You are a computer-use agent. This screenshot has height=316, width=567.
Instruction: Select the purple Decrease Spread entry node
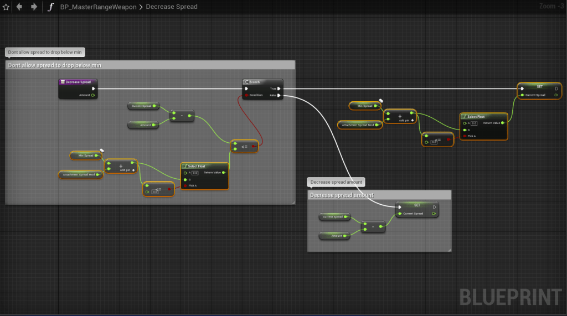[78, 82]
